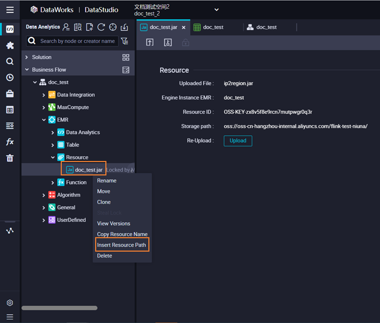
Task: Open the graph node sidebar icon
Action: click(x=10, y=231)
